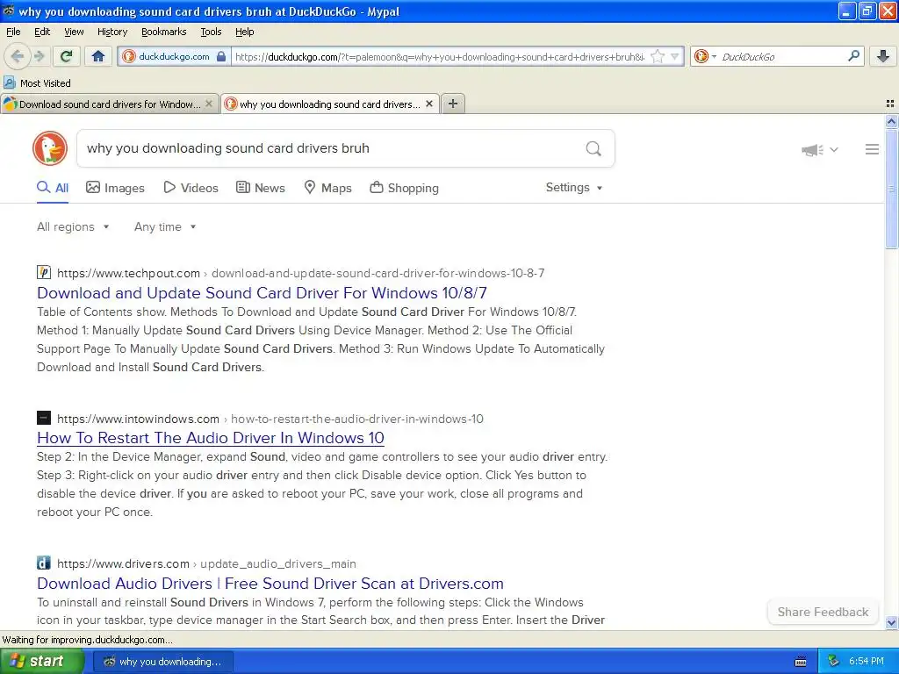The width and height of the screenshot is (899, 674).
Task: Go back with the browser Back arrow
Action: pos(17,56)
